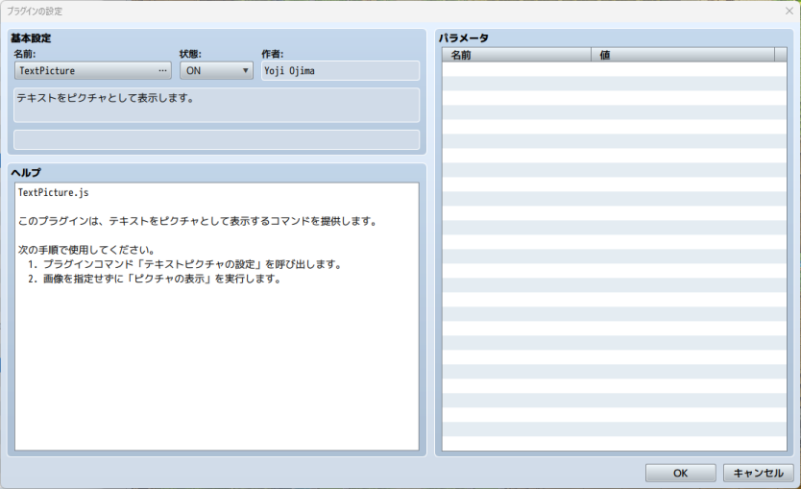
Task: Click the empty field below the description
Action: [216, 140]
